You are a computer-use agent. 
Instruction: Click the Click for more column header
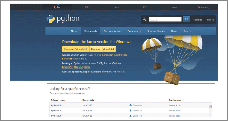pos(175,100)
